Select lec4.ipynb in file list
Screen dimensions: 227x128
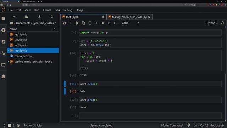click(33, 50)
